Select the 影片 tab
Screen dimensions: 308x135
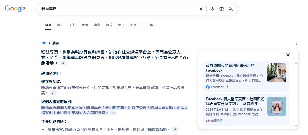(x=72, y=25)
